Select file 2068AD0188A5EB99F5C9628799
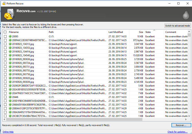Screen dimensions: 192x134 point(95,104)
